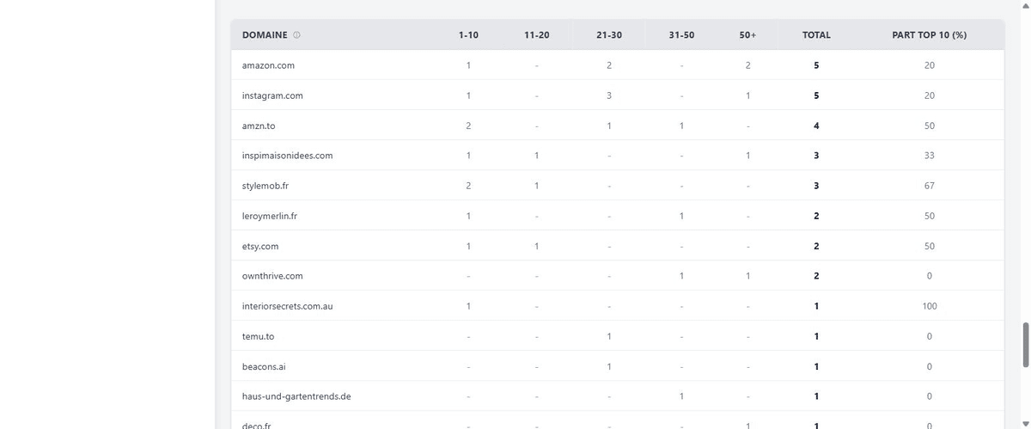Select the amzn.to domain
This screenshot has width=1031, height=429.
point(259,126)
